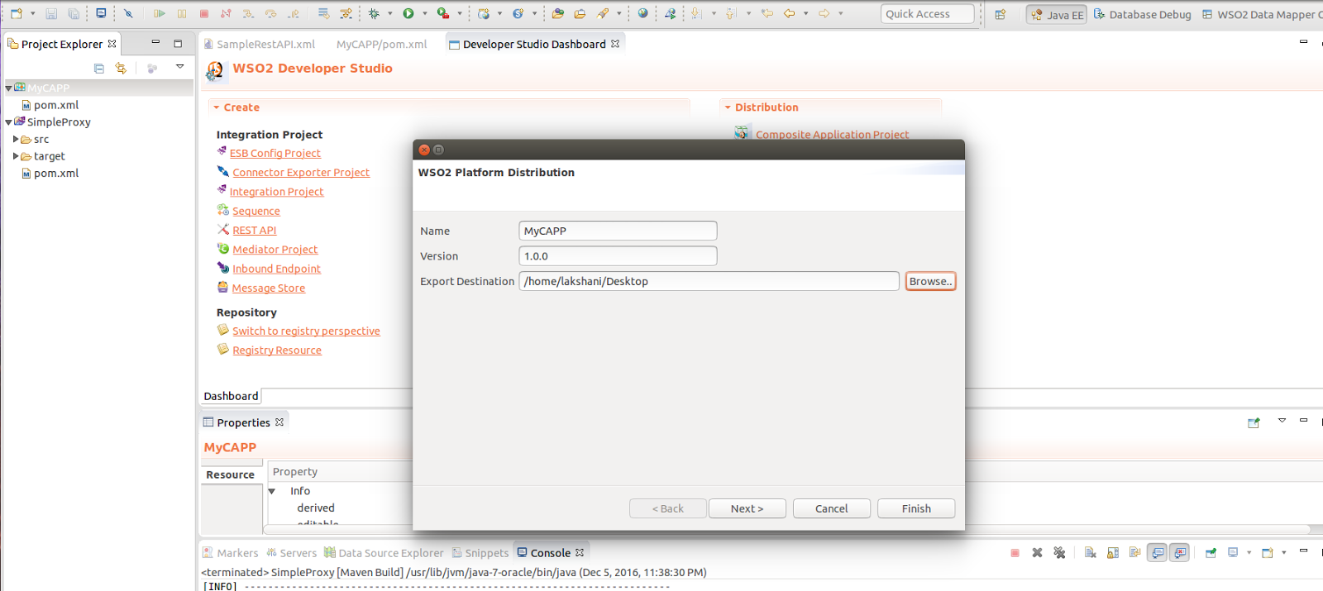Screen dimensions: 1323x591
Task: Click Remove All Terminated Launches in Console
Action: click(x=1059, y=553)
